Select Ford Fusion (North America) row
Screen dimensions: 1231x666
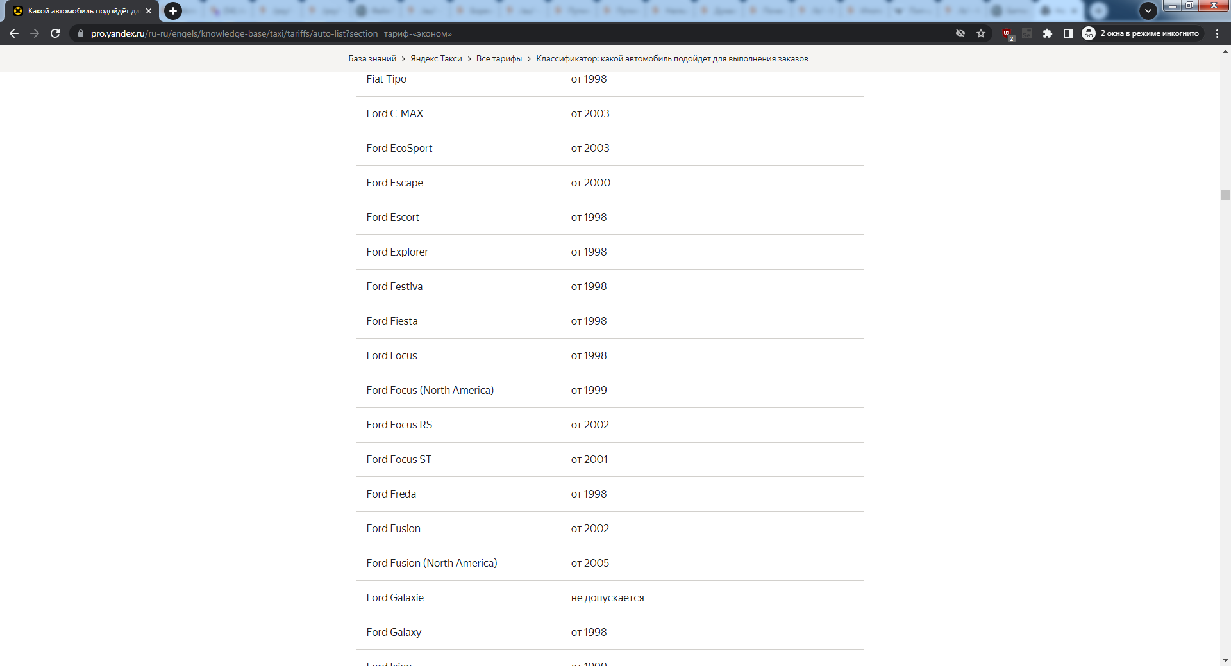pos(610,564)
